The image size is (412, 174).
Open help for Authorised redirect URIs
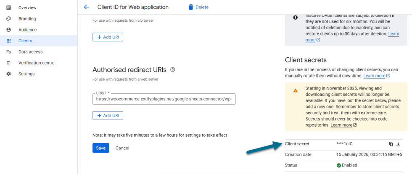tap(173, 69)
